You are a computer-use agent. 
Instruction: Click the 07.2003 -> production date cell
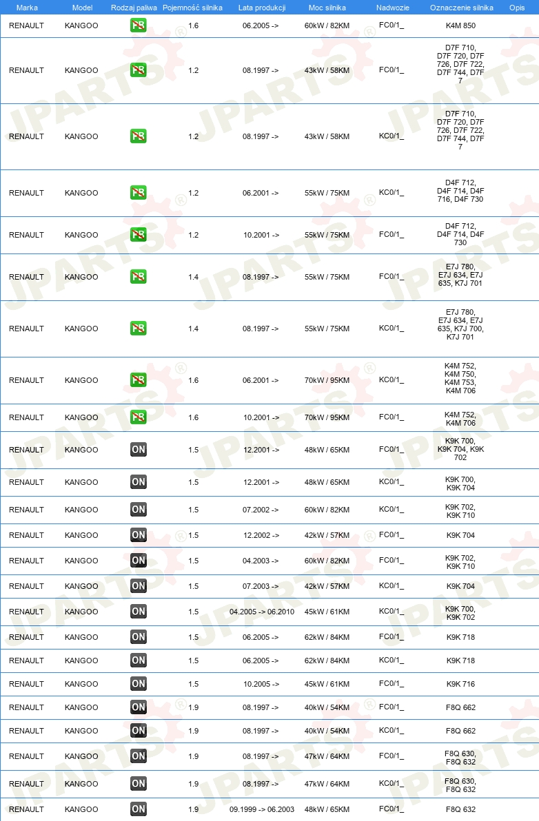click(261, 586)
